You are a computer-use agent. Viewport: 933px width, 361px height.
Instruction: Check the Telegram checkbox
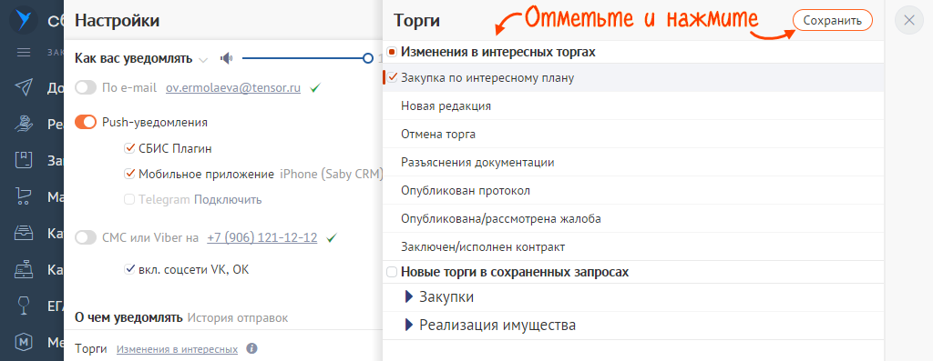coord(129,199)
